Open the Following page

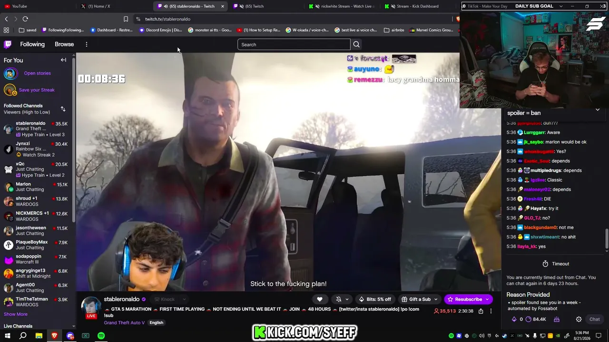coord(32,44)
